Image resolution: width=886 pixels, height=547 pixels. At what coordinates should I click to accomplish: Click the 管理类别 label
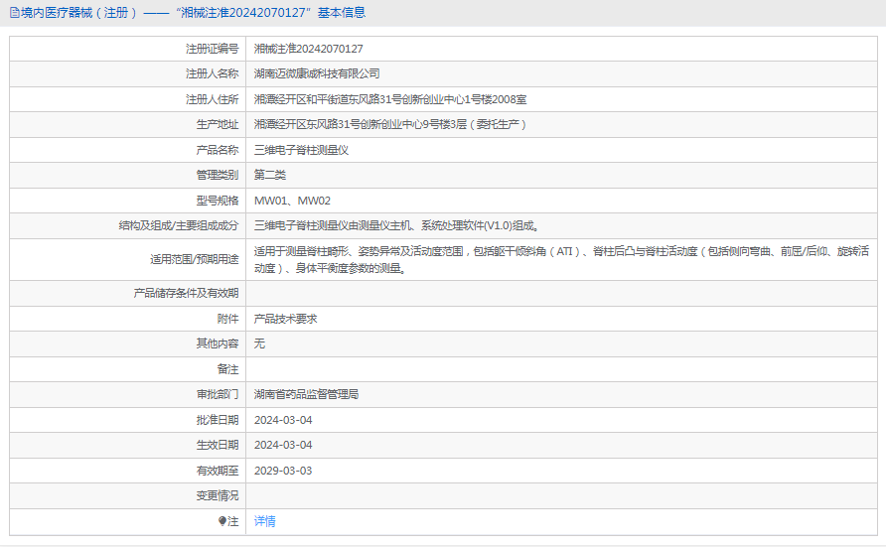(x=218, y=175)
